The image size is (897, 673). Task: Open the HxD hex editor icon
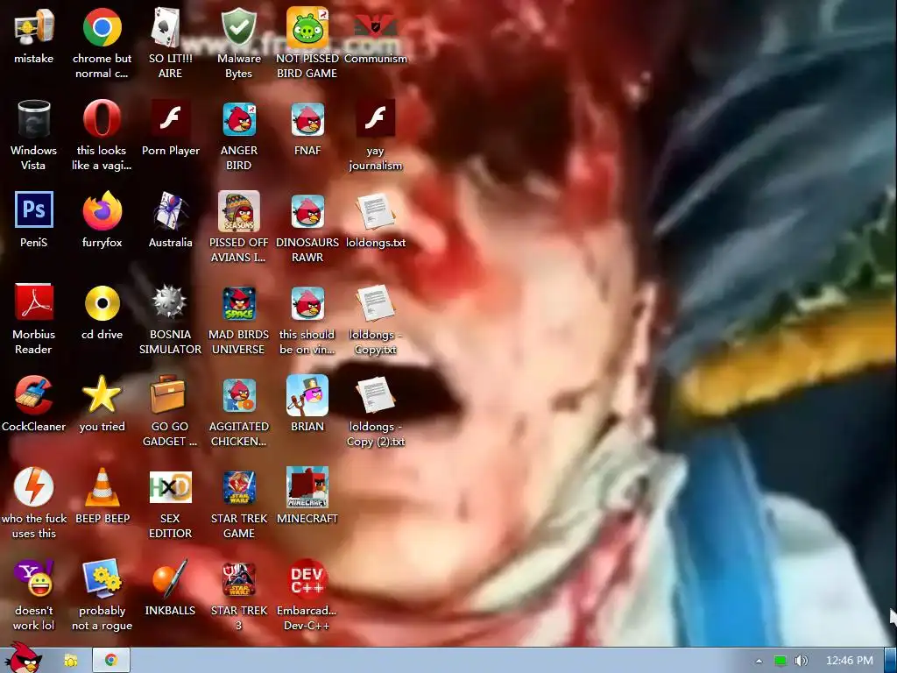(170, 487)
